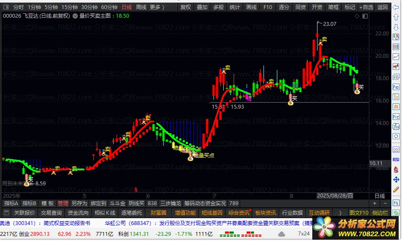The image size is (403, 241).
Task: Expand the indicator dropdown circle before 量价买卖主图
Action: click(75, 16)
